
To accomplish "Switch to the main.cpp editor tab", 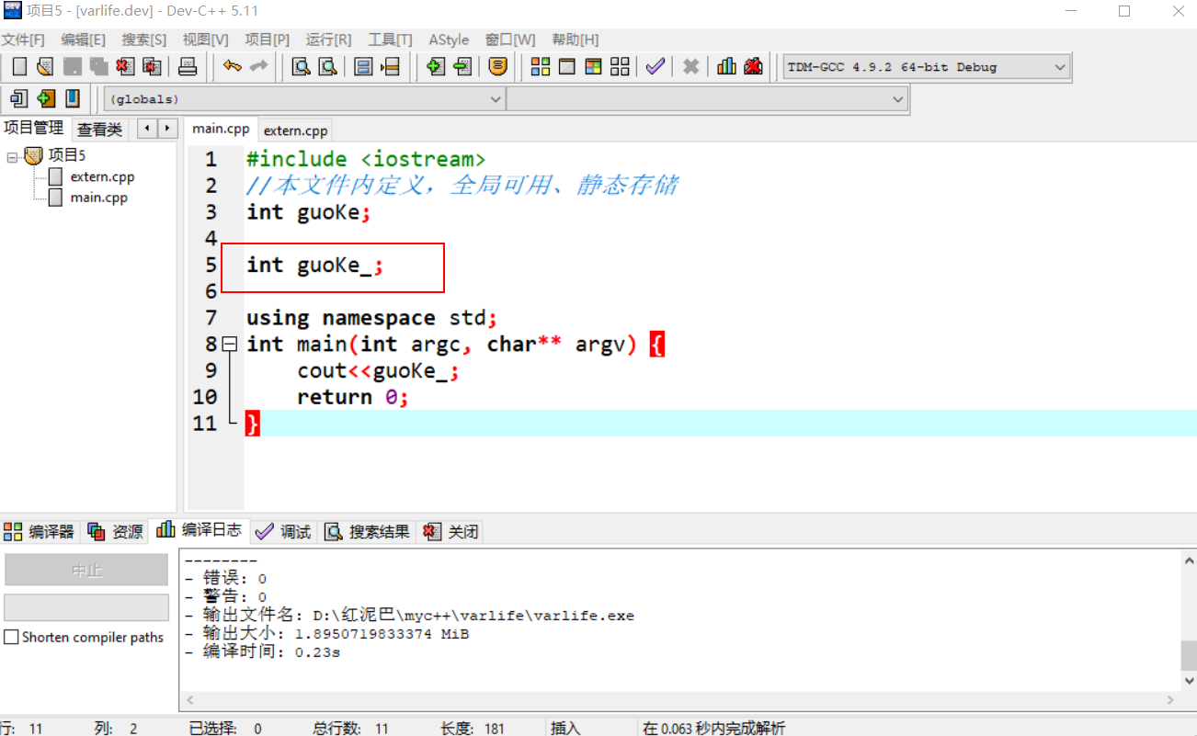I will tap(221, 129).
